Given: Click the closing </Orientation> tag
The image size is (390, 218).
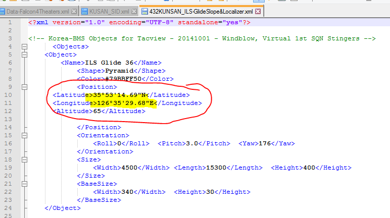Looking at the screenshot, I should (105, 151).
